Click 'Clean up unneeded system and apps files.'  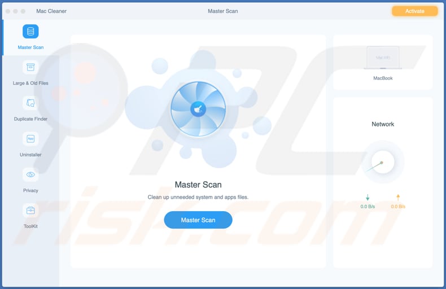point(198,197)
